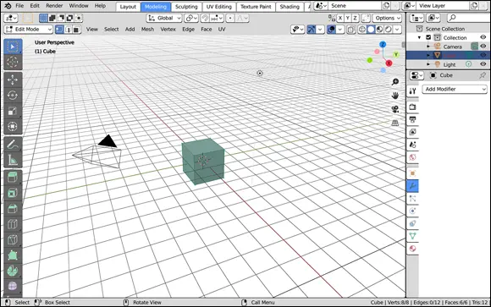Screen dimensions: 491x307
Task: Toggle Y axis mesh mirror
Action: coord(348,18)
